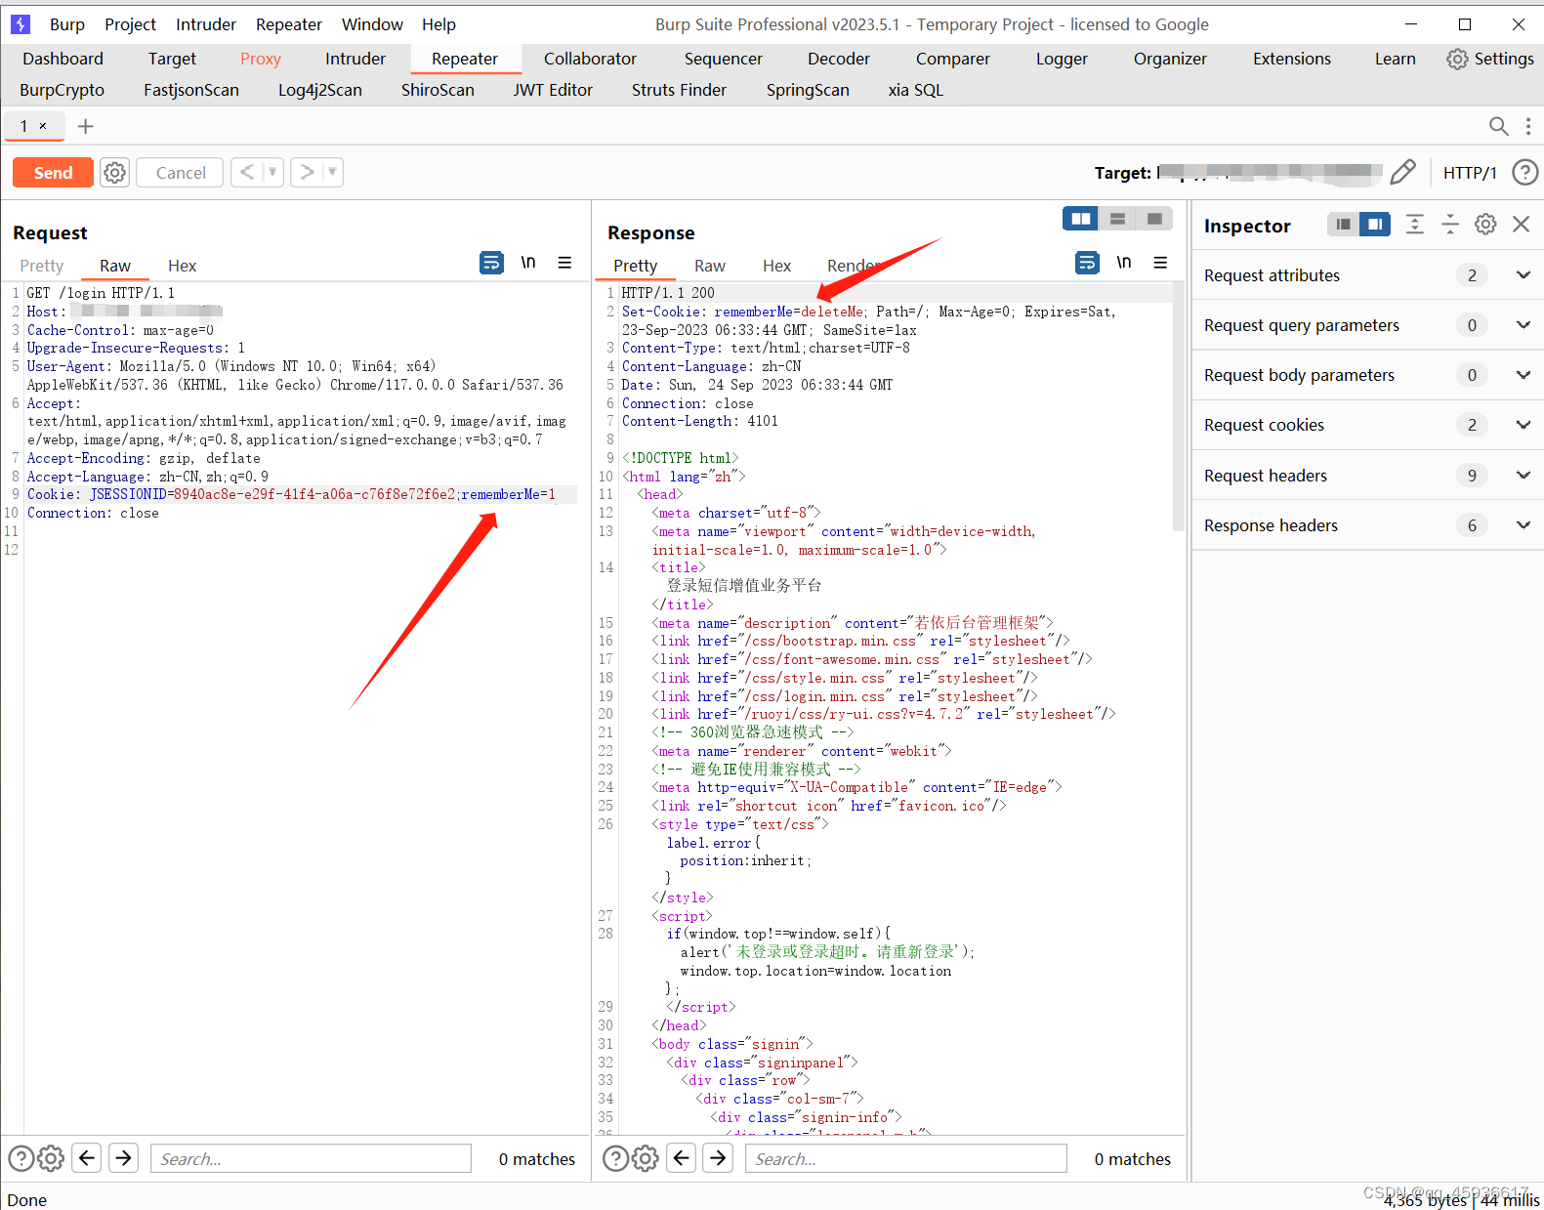Toggle non-printable characters in Response panel
Screen dimensions: 1544x1210
(1124, 263)
